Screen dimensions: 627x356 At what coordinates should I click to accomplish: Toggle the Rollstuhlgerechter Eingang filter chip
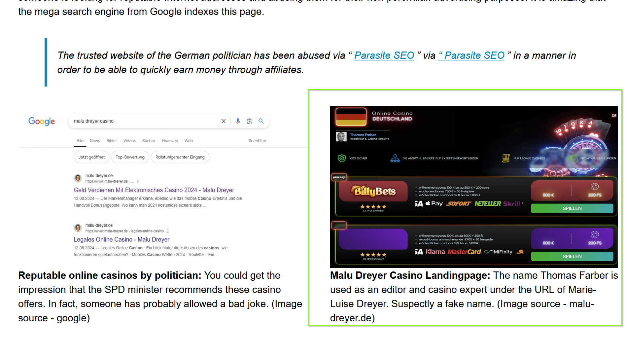pyautogui.click(x=180, y=157)
